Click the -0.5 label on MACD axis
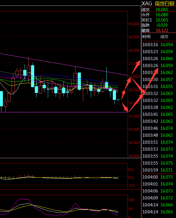Viewport: 176px width, 218px height. pos(131,185)
